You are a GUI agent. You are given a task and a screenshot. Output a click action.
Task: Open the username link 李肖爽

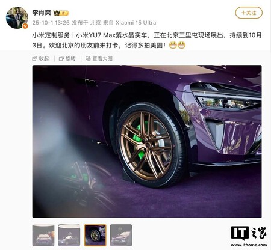tap(42, 13)
